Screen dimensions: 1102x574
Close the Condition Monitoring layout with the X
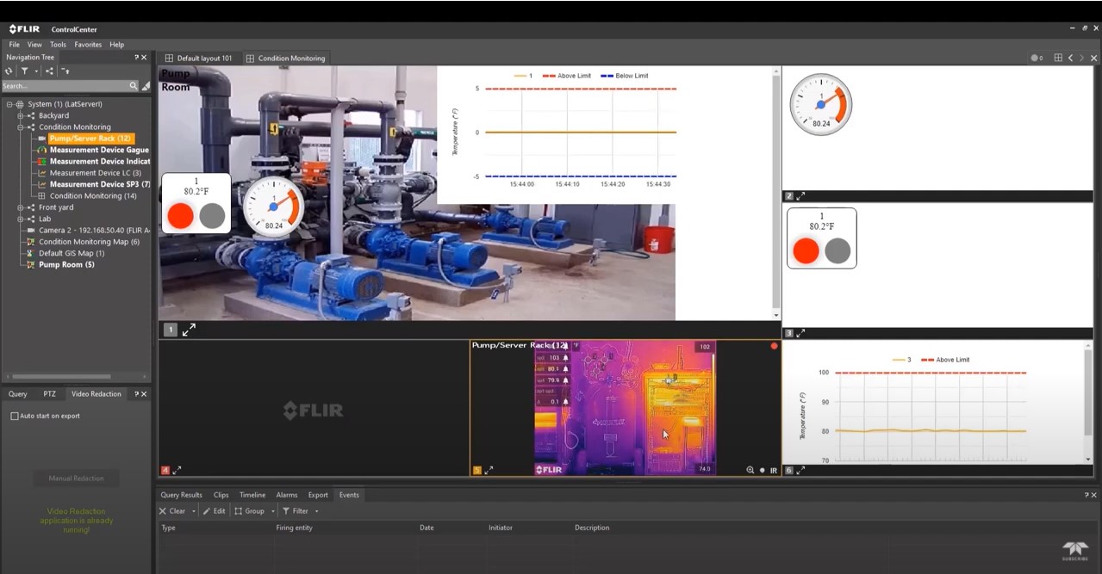[x=1093, y=58]
